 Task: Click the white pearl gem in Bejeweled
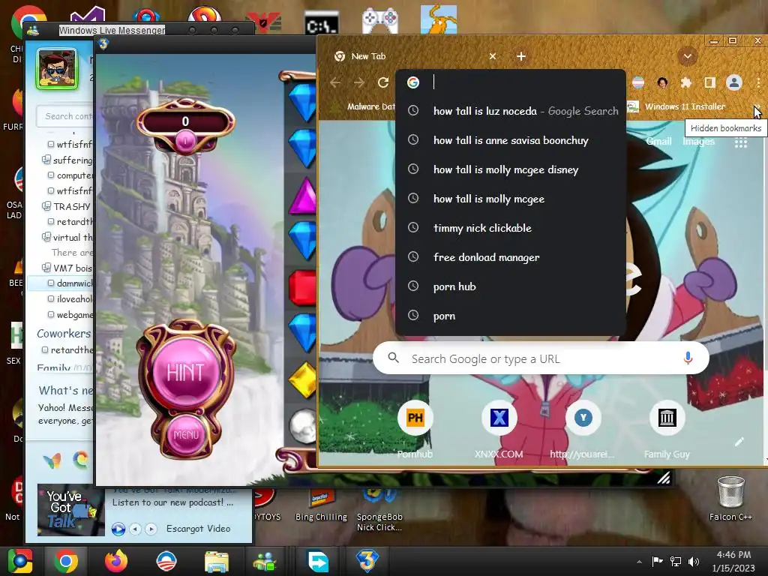coord(303,426)
